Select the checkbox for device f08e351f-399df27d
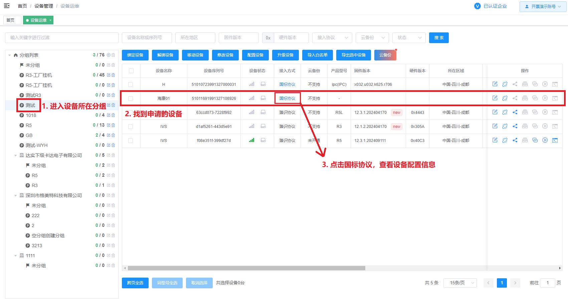The height and width of the screenshot is (299, 568). (x=131, y=141)
